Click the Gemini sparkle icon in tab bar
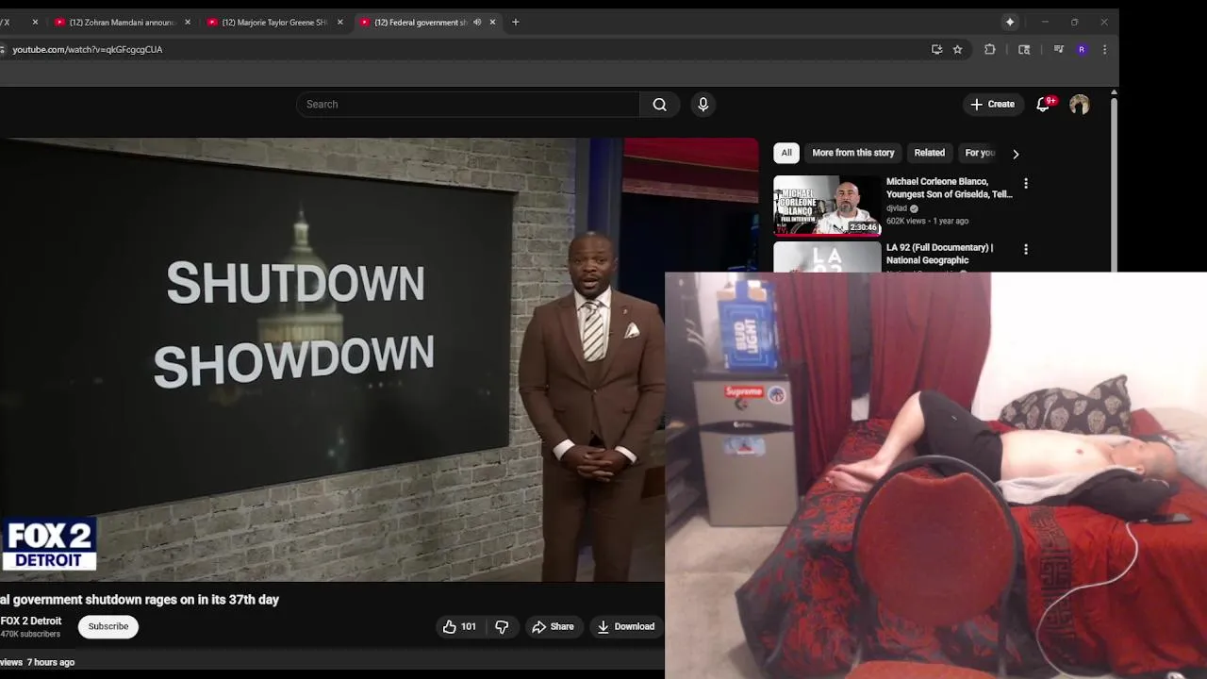 [1010, 22]
